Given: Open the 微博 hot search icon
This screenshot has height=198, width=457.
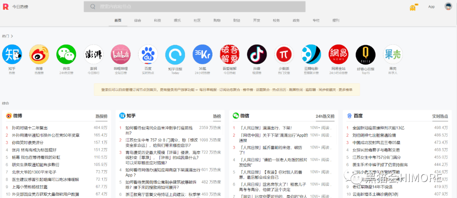Looking at the screenshot, I should pyautogui.click(x=39, y=54).
